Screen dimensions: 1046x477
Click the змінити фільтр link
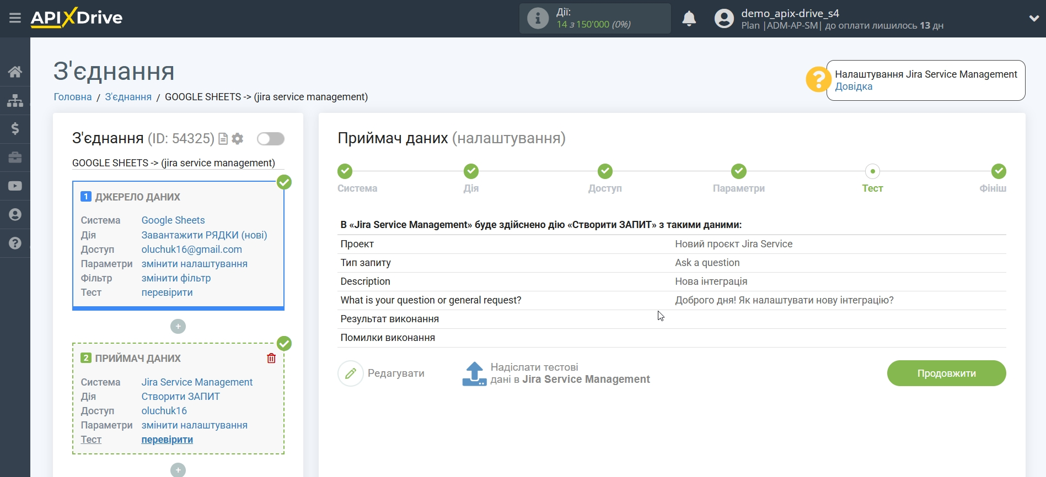point(176,278)
